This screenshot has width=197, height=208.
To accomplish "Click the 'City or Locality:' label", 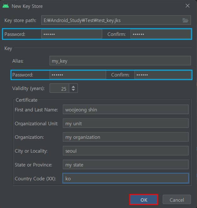I will coord(31,151).
